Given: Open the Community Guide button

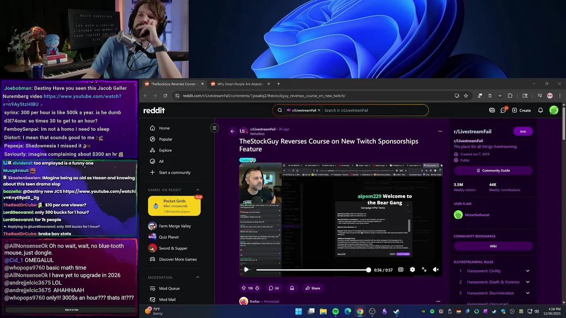Looking at the screenshot, I should pos(493,170).
